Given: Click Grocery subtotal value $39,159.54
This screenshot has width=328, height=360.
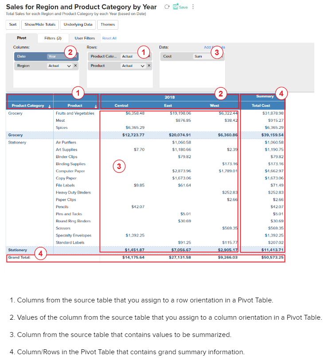Looking at the screenshot, I should pyautogui.click(x=273, y=135).
